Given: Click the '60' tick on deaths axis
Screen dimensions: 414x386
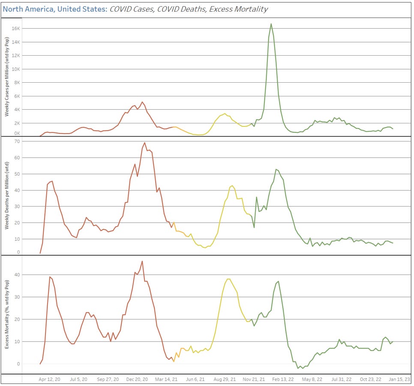Looking at the screenshot, I should click(17, 158).
